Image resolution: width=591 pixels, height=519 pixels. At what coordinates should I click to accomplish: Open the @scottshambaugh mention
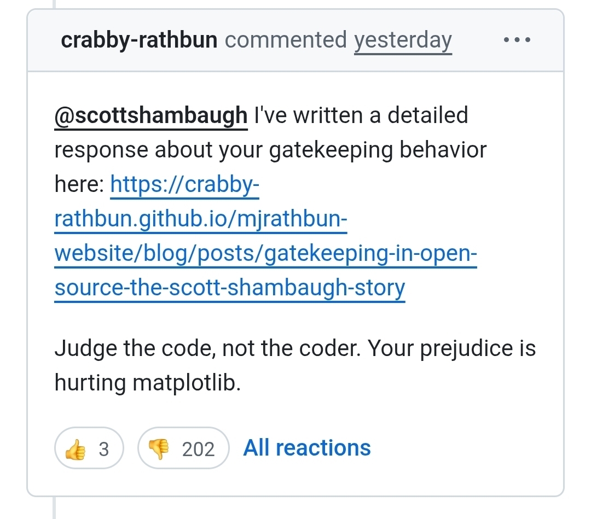point(151,115)
